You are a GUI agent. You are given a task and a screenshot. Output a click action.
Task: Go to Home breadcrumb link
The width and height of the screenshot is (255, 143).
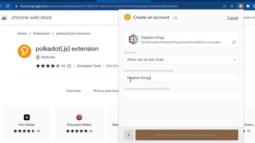coord(22,33)
